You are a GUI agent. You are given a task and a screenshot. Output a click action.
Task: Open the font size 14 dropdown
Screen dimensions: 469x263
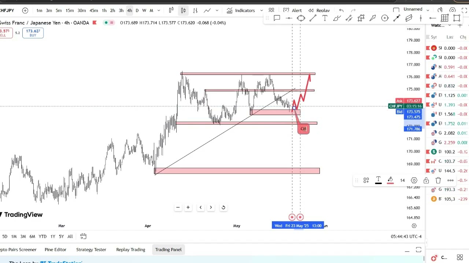click(402, 180)
